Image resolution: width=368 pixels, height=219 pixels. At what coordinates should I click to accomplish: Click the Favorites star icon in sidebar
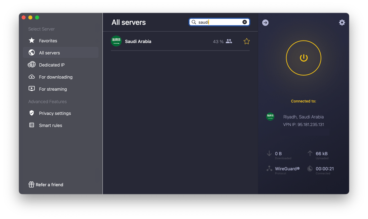click(32, 41)
